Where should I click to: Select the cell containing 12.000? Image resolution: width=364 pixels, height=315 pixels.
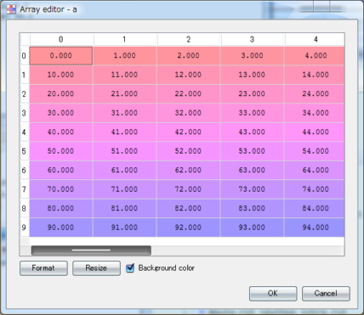pos(189,75)
